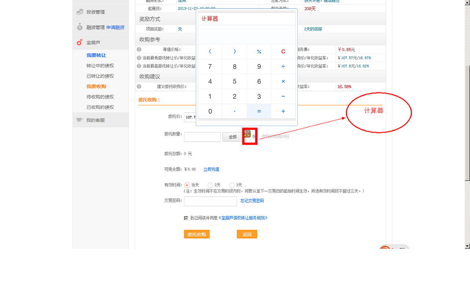This screenshot has height=293, width=470.
Task: Click calculator right parenthesis key
Action: point(235,52)
